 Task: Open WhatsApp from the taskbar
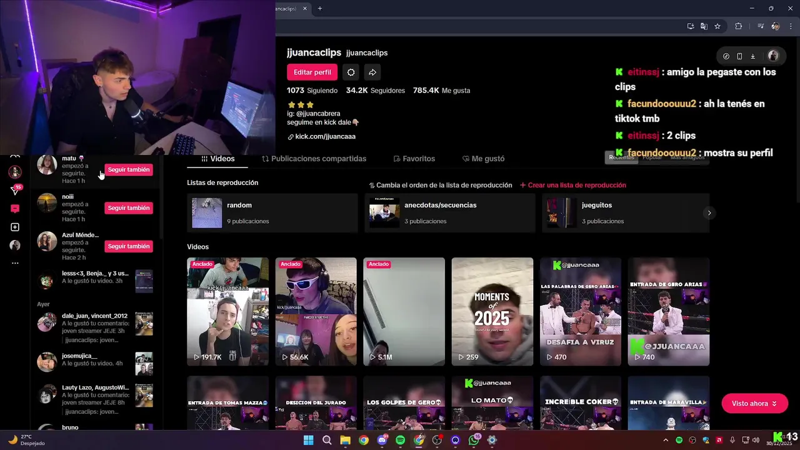click(x=474, y=440)
